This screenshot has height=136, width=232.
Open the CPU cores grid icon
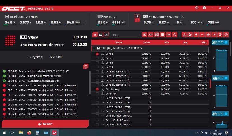[x=85, y=23]
